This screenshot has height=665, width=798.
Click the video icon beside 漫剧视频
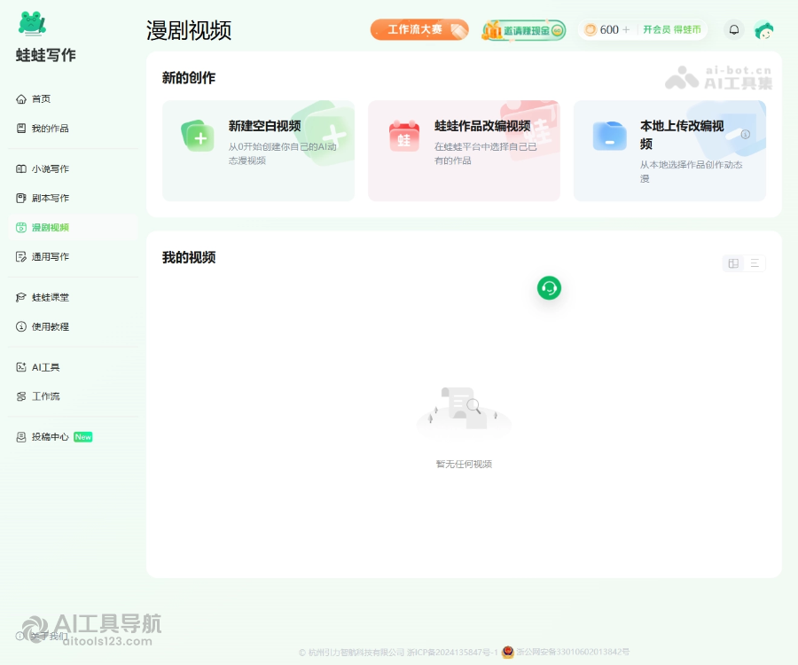[21, 228]
